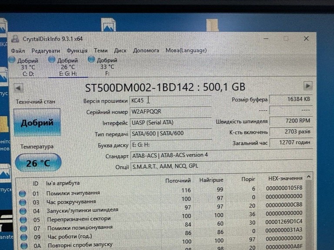Click the rotation rate value 7200 RPM

(291, 121)
